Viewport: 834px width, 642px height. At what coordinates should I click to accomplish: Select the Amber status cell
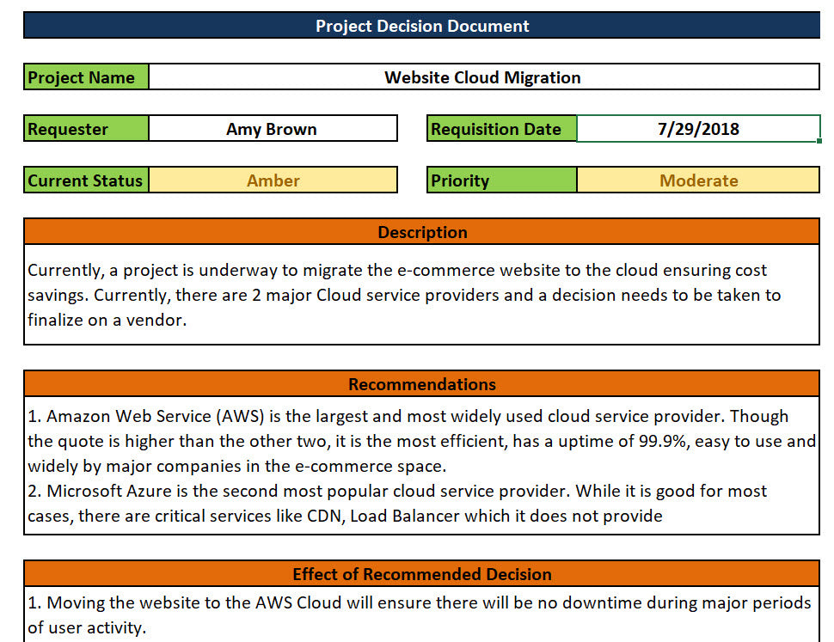click(x=273, y=180)
